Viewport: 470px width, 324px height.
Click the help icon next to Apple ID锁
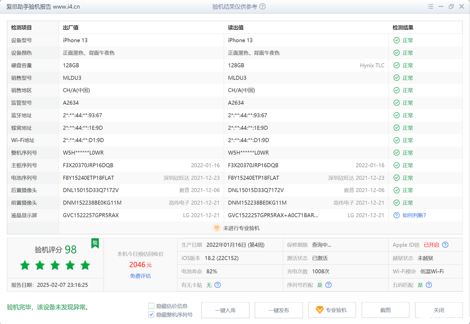coord(445,244)
